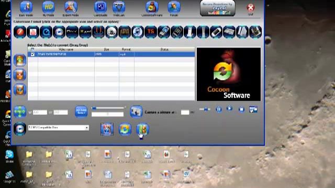
Task: Play the video preview
Action: [229, 108]
